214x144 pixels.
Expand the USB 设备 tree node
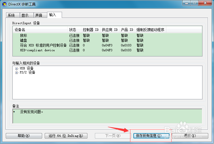click(16, 69)
